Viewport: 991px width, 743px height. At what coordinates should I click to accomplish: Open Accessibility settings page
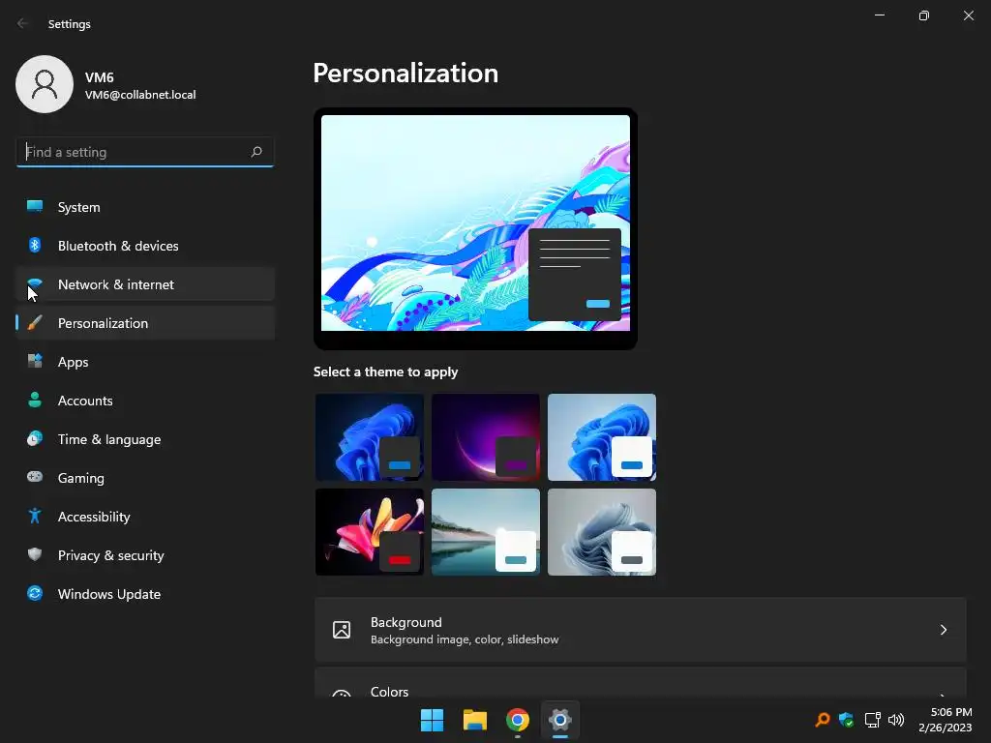(145, 517)
